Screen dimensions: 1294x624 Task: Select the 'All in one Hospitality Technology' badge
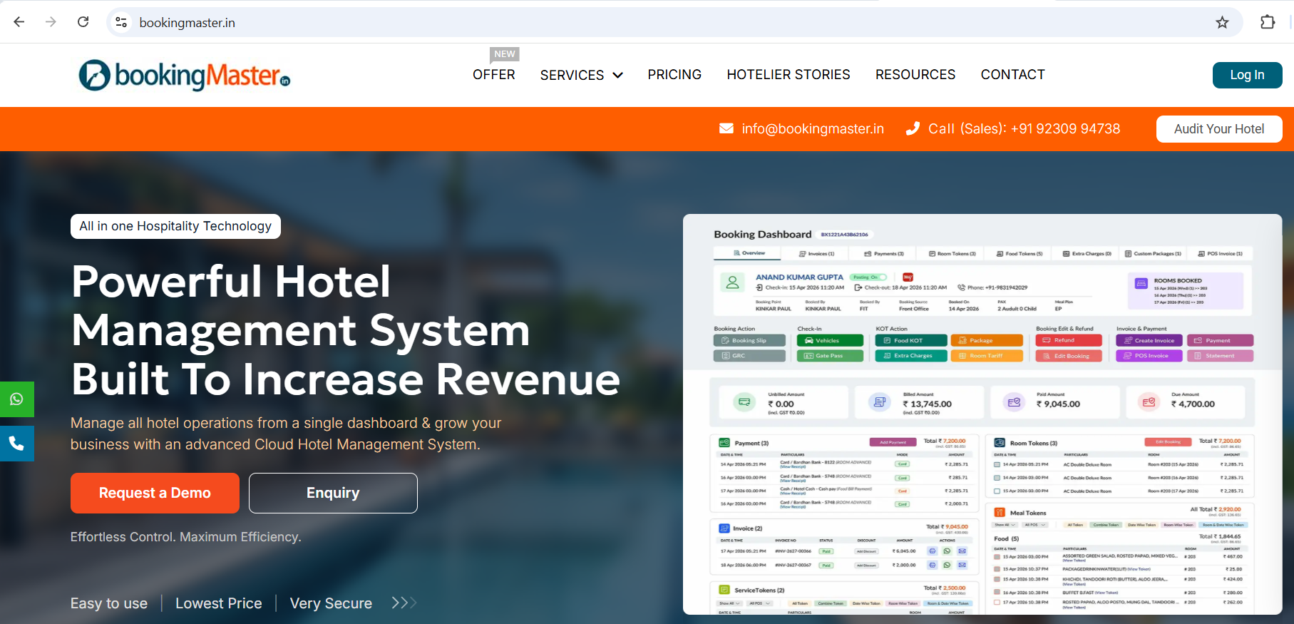pyautogui.click(x=175, y=226)
